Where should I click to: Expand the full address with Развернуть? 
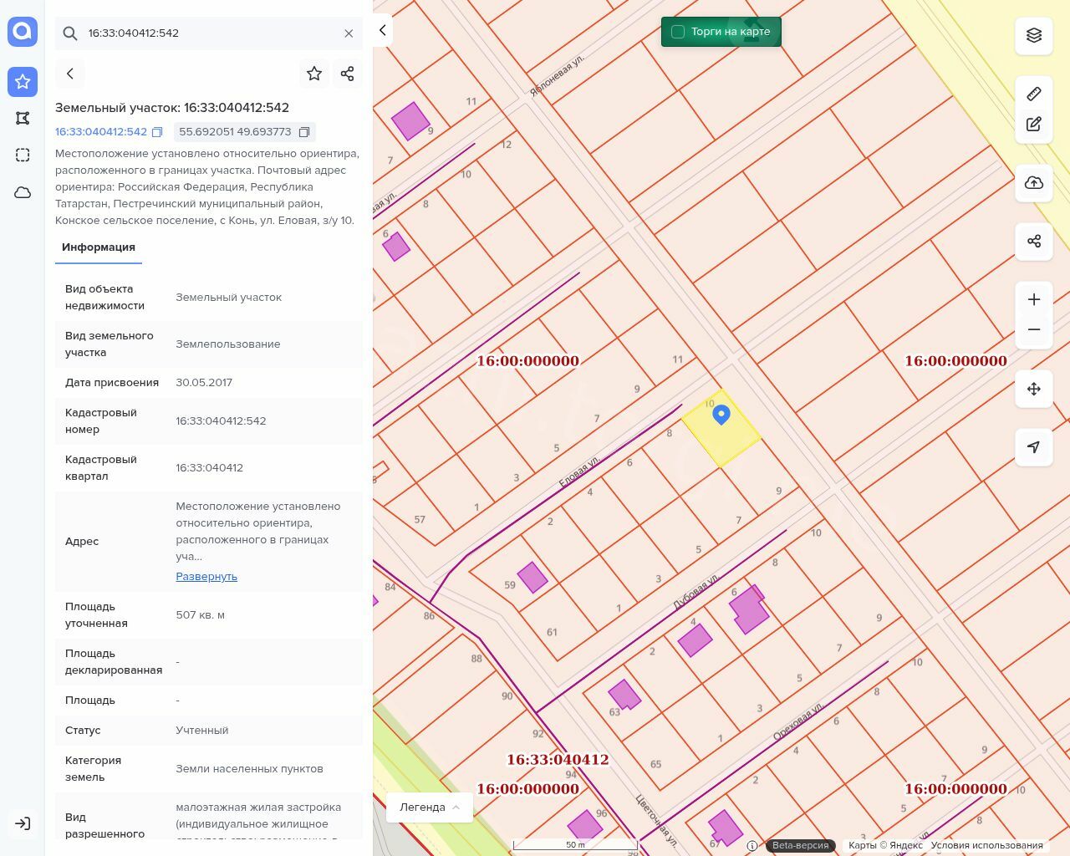tap(206, 576)
